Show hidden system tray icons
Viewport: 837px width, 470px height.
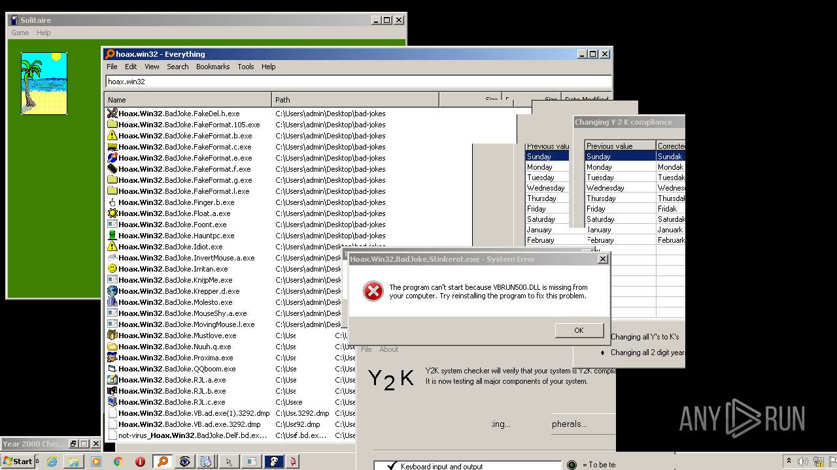point(789,462)
